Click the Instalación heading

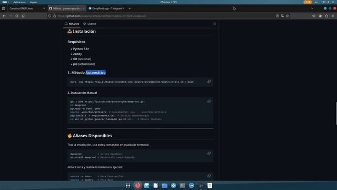[x=84, y=31]
